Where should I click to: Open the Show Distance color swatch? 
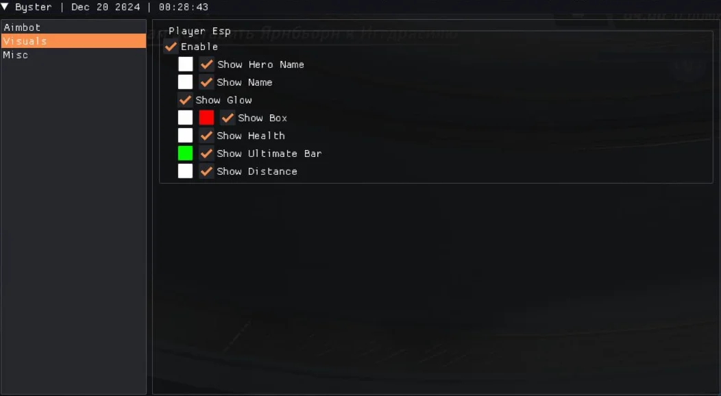[185, 171]
